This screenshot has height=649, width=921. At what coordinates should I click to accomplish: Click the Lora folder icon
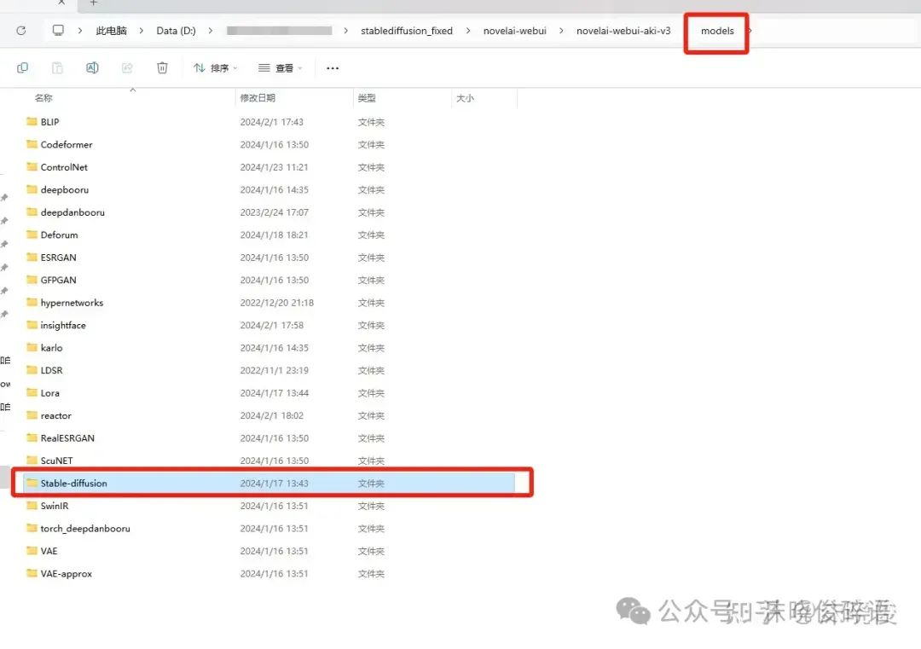[32, 392]
